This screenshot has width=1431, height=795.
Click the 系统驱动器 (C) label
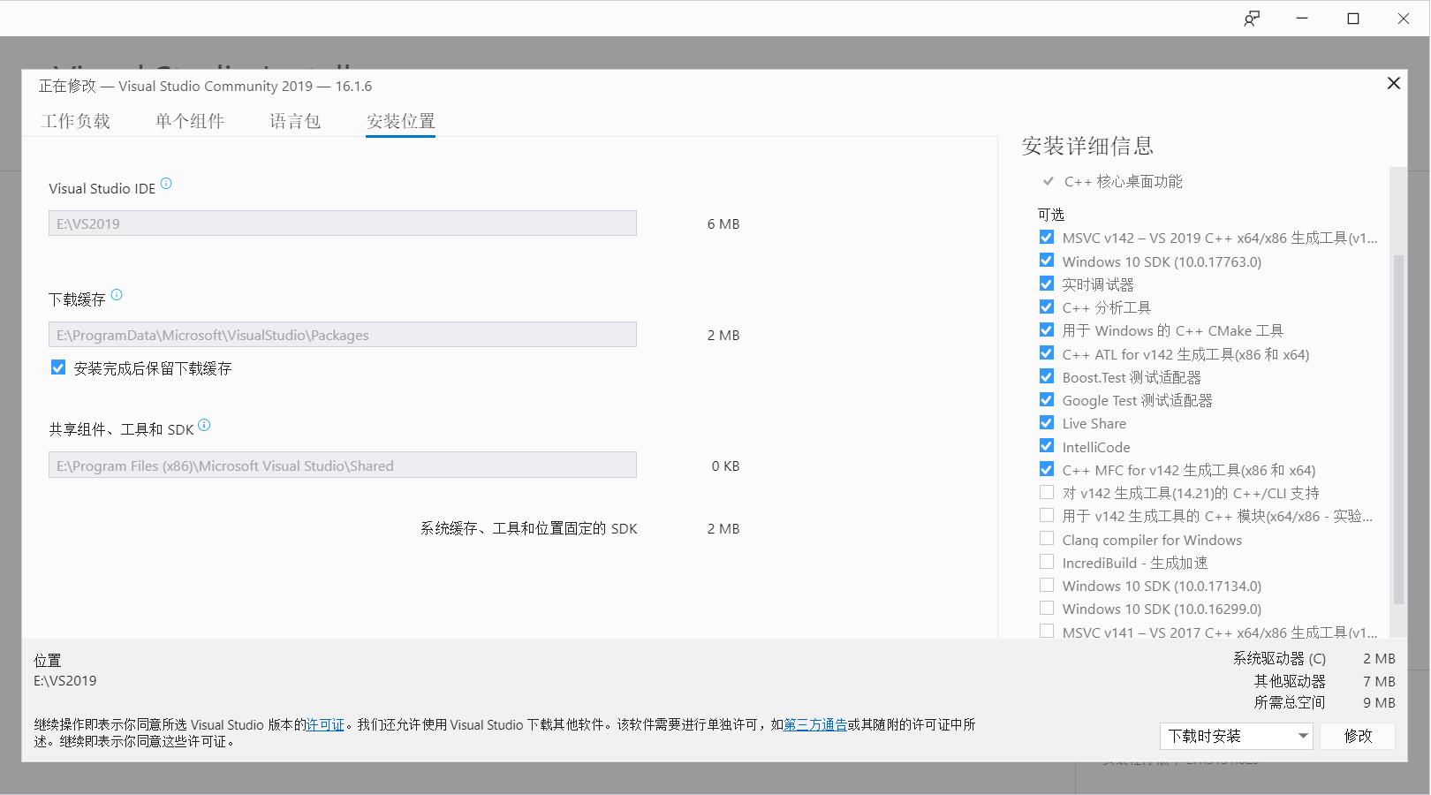tap(1279, 658)
